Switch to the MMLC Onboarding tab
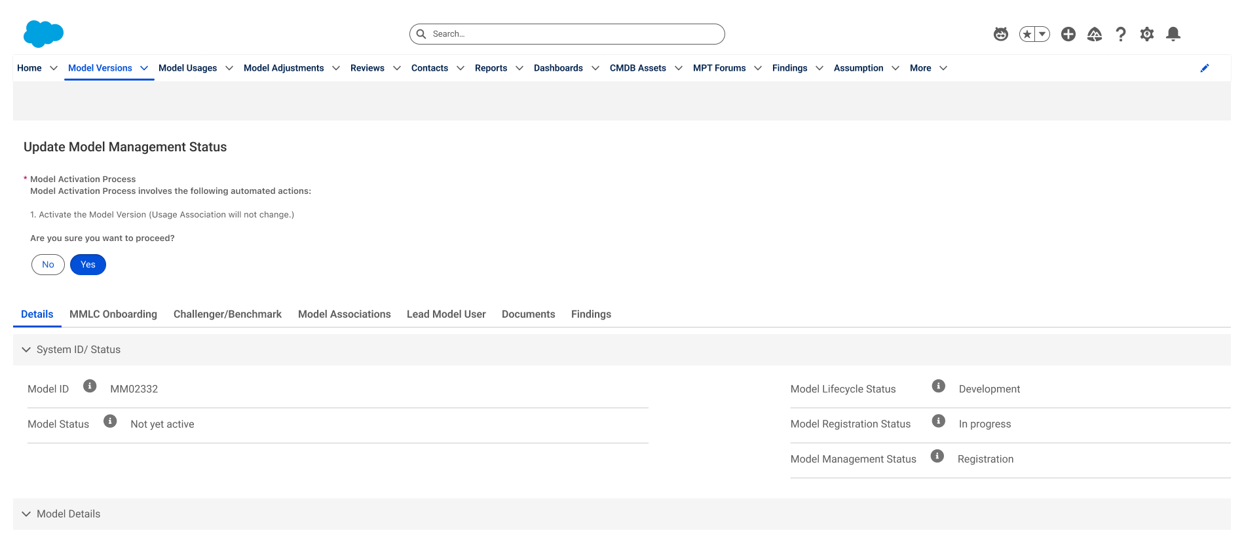This screenshot has height=543, width=1244. pyautogui.click(x=113, y=314)
